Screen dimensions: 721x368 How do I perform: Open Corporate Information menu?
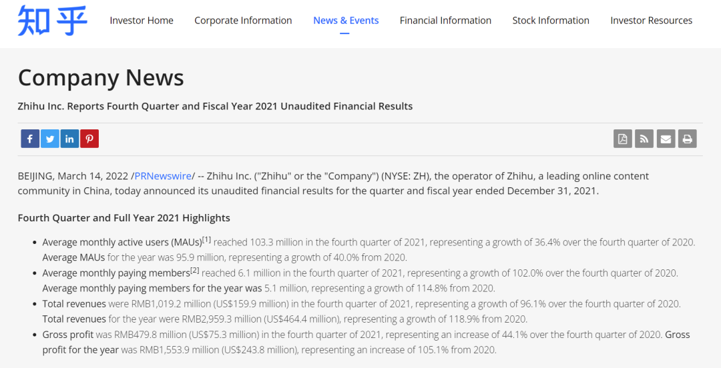point(243,21)
